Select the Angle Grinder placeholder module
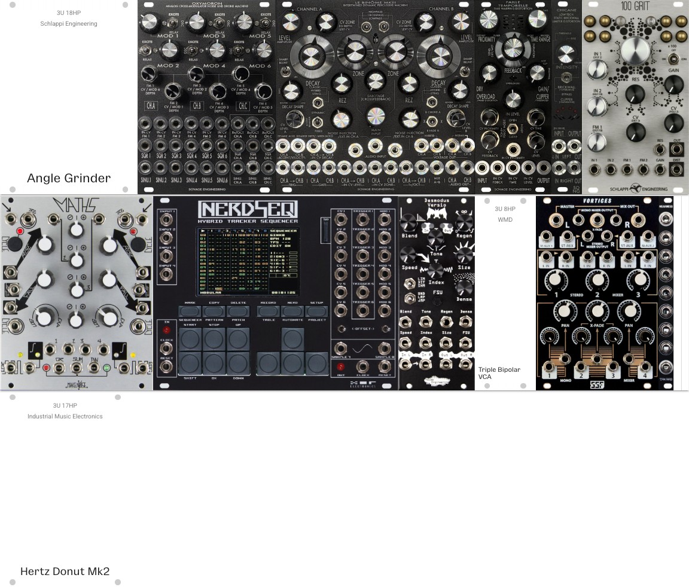This screenshot has width=689, height=587. point(69,97)
